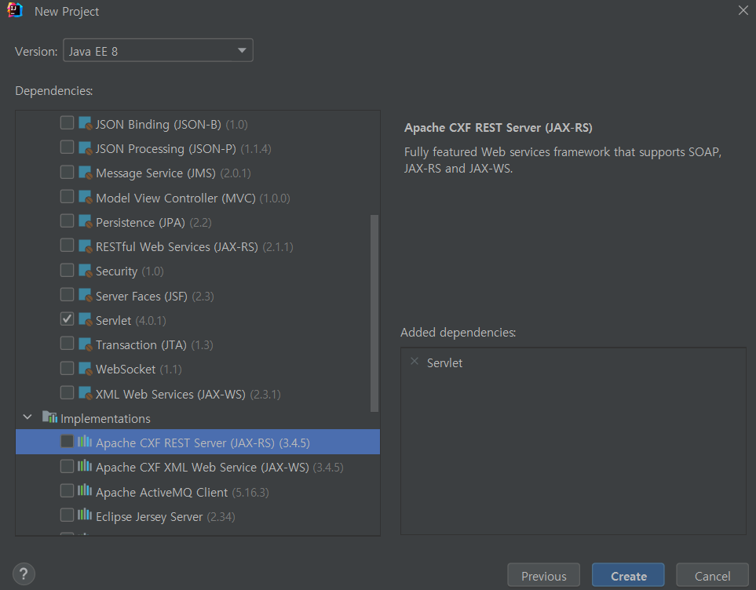Check the Apache CXF REST Server checkbox

67,441
